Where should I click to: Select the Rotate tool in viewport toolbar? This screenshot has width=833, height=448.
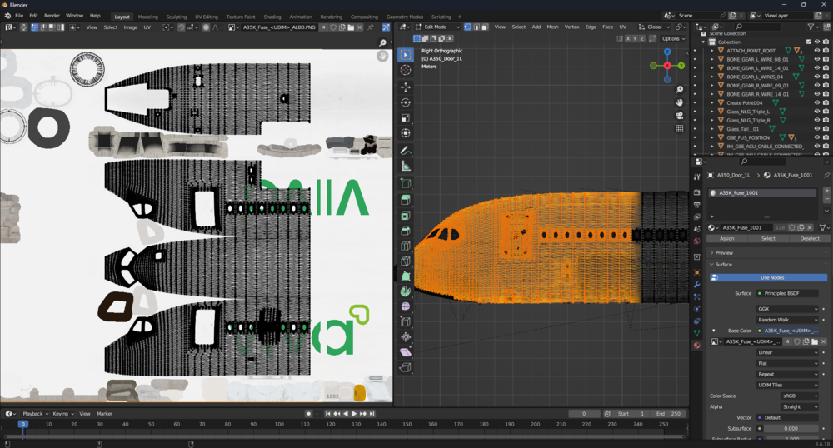406,102
